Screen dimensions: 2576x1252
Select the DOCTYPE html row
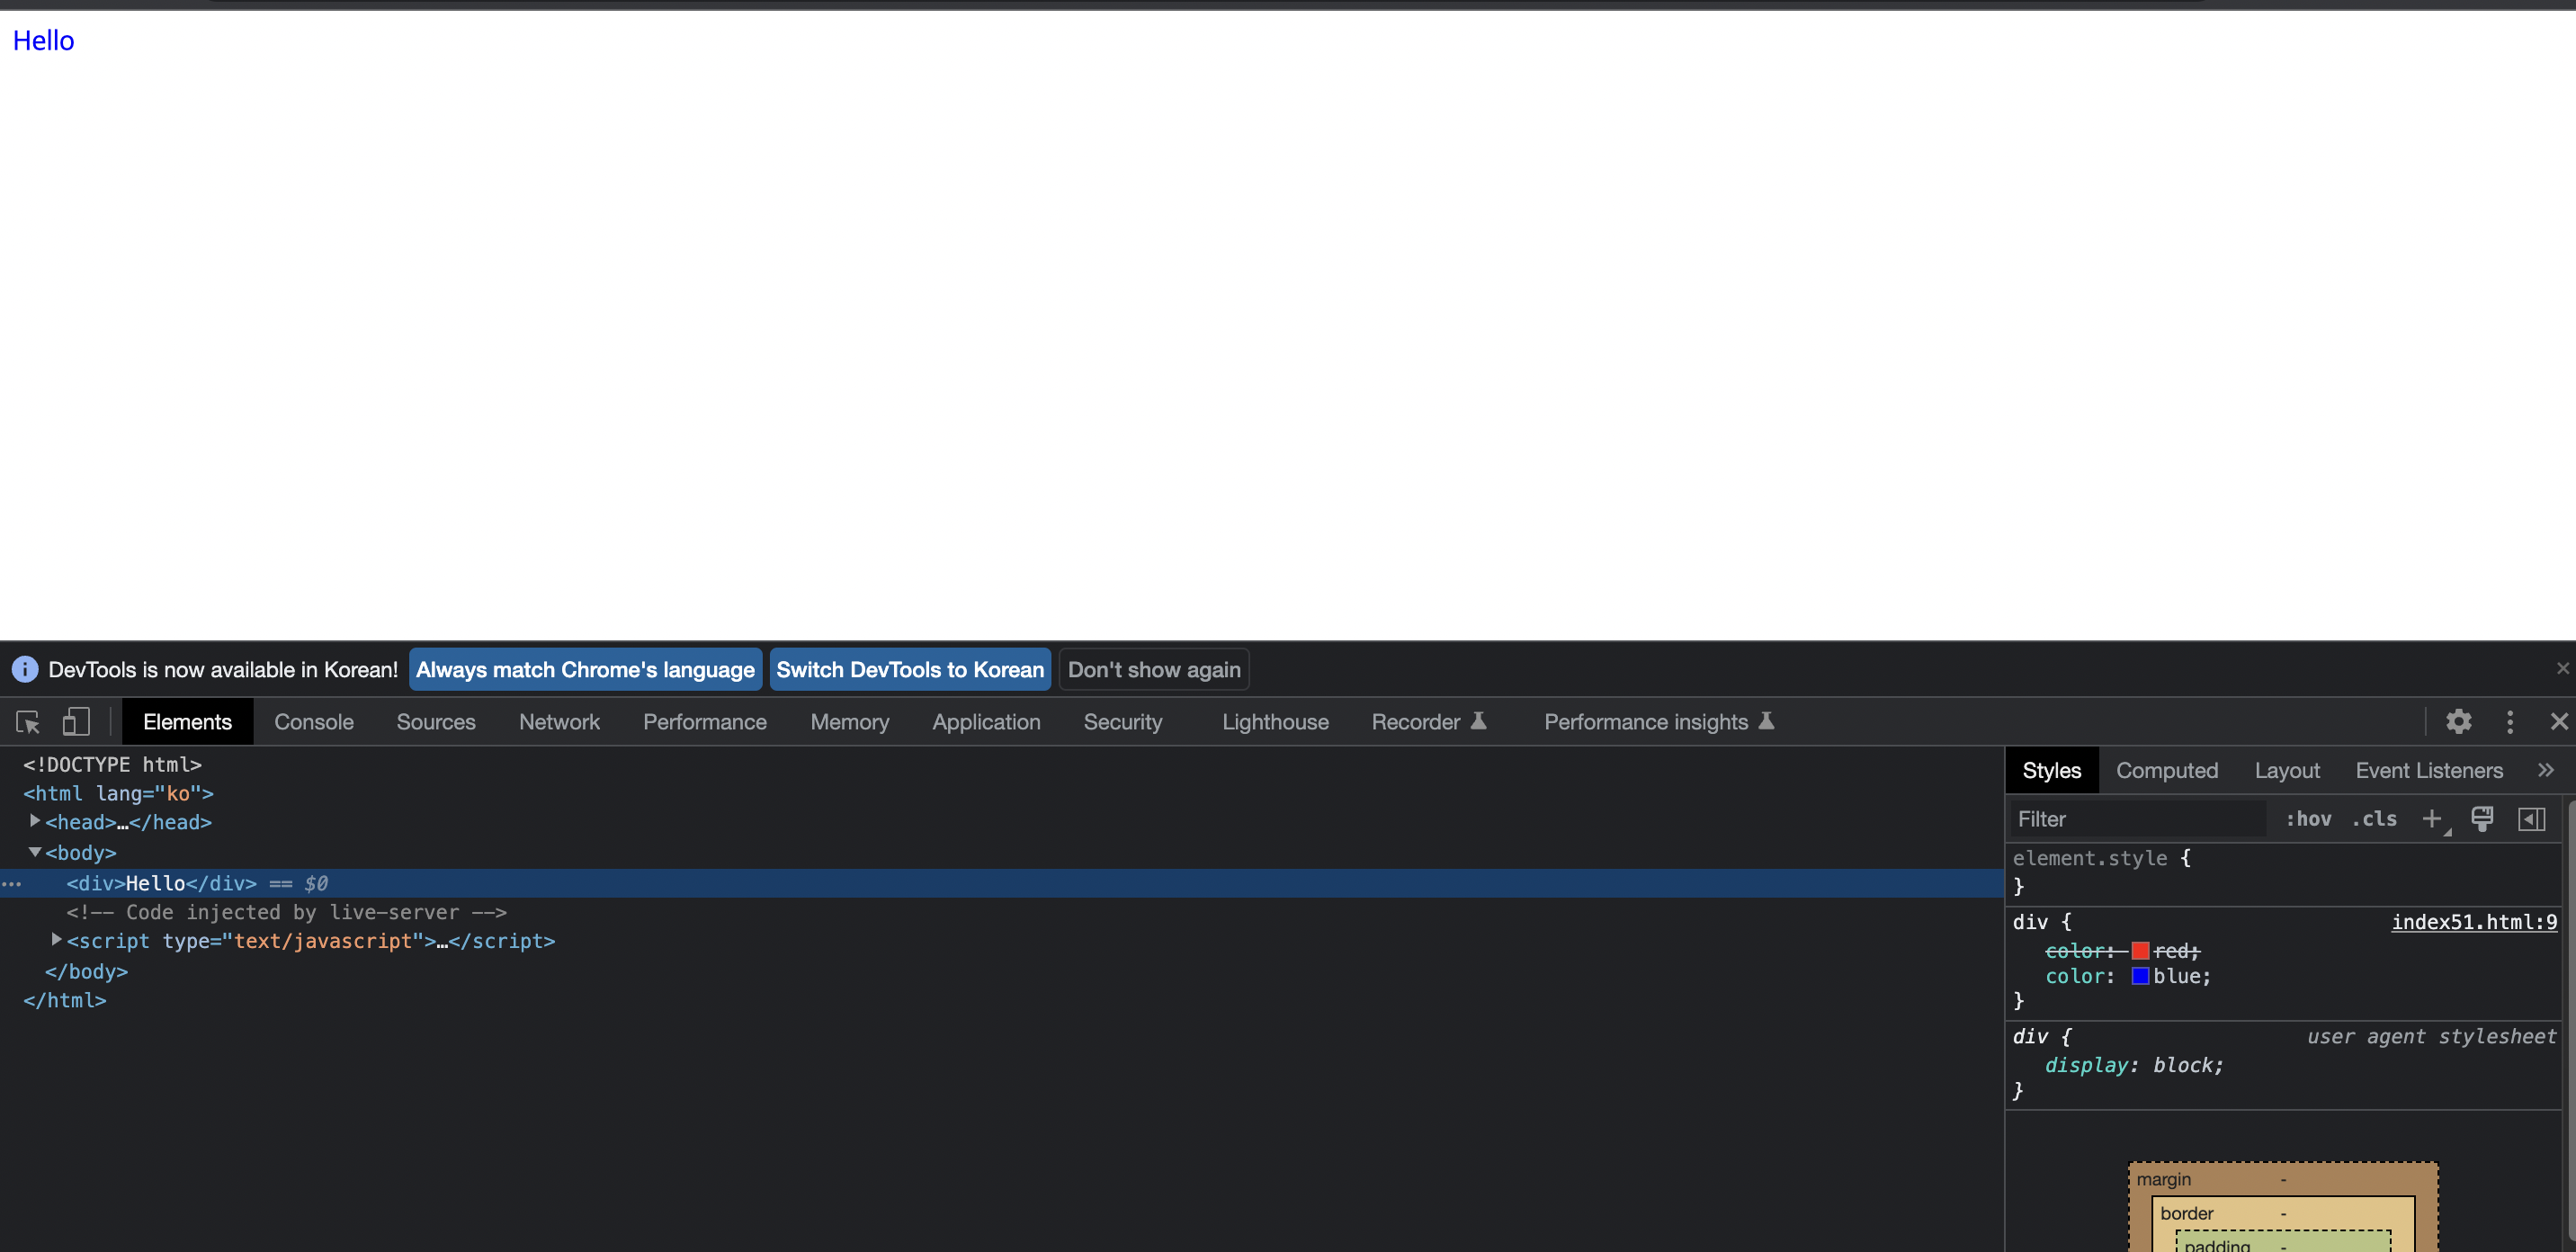click(x=1002, y=764)
